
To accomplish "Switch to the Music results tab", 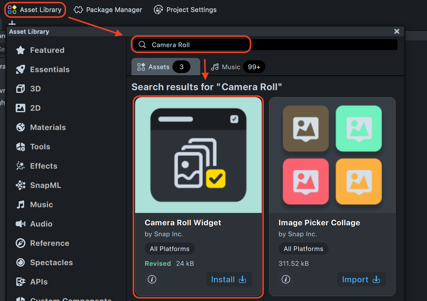I will (238, 67).
